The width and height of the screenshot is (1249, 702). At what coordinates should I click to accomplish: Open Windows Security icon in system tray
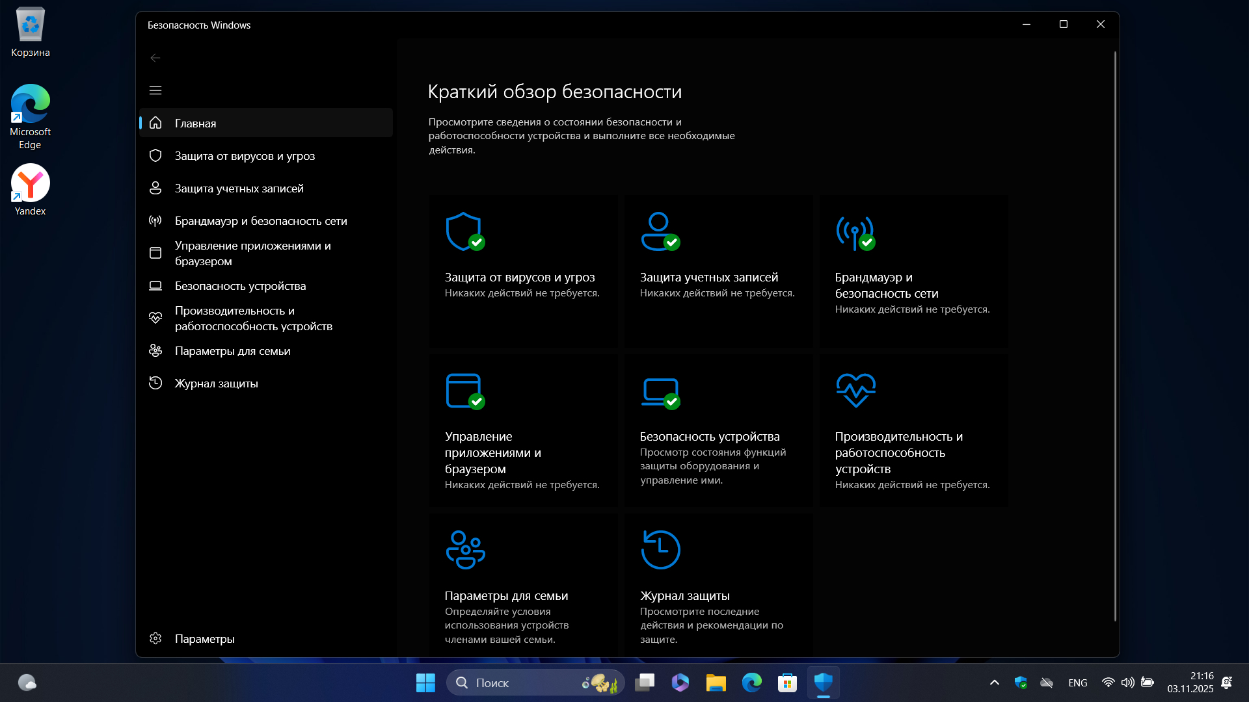point(1020,682)
